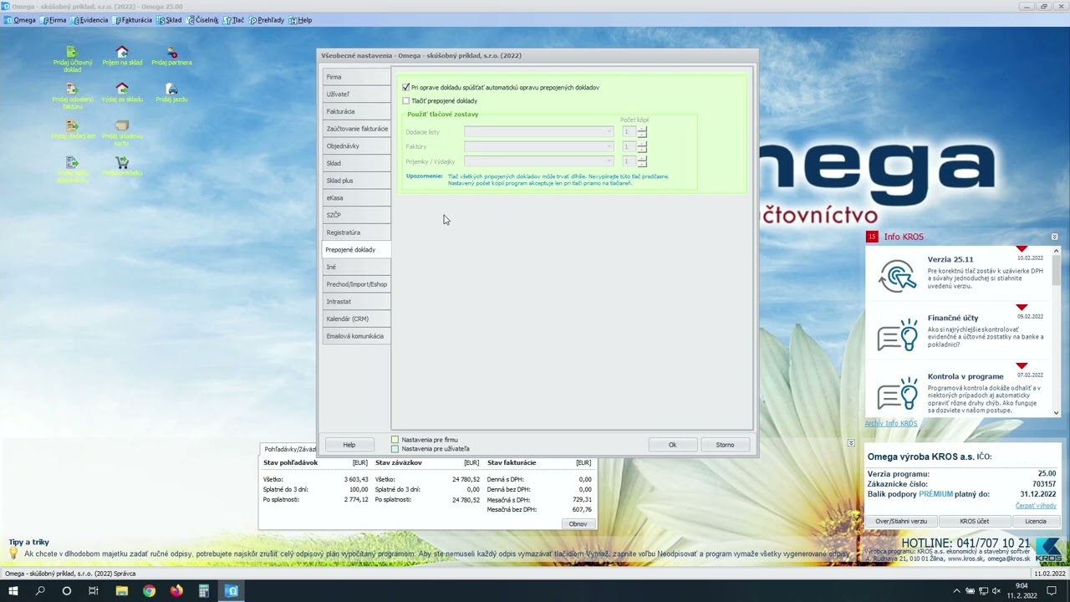The width and height of the screenshot is (1070, 602).
Task: Open Calculator from the taskbar
Action: tap(204, 591)
